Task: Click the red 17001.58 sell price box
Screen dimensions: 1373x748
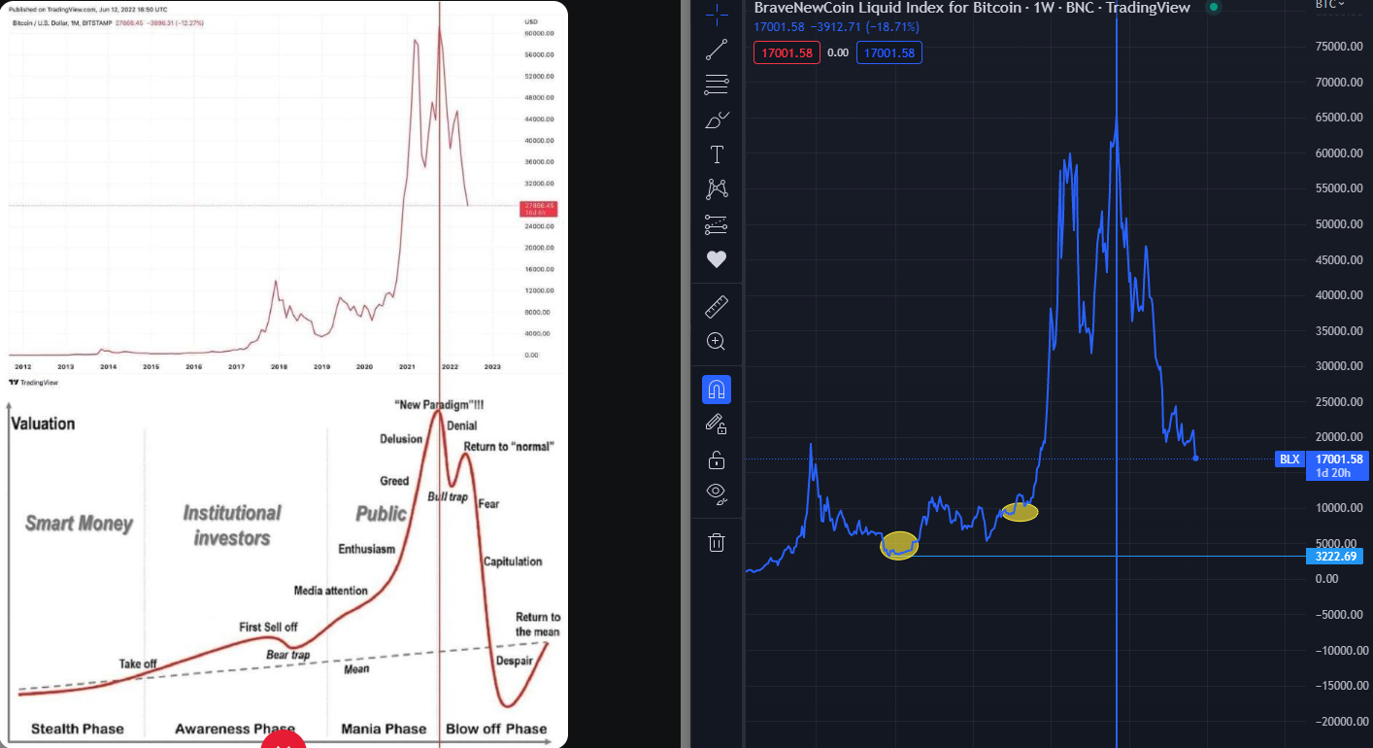Action: click(x=787, y=52)
